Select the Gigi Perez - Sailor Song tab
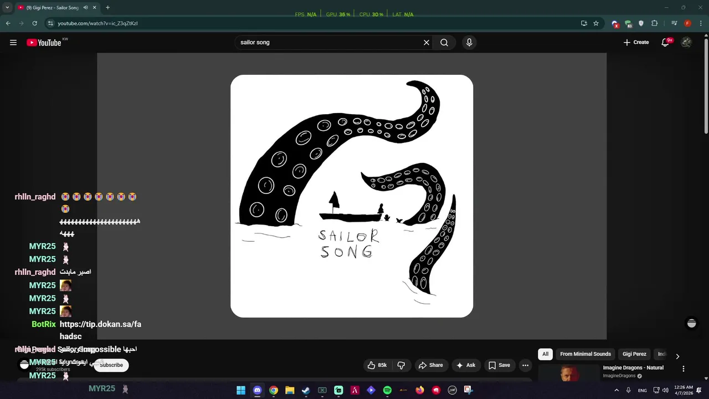The width and height of the screenshot is (709, 399). coord(53,8)
